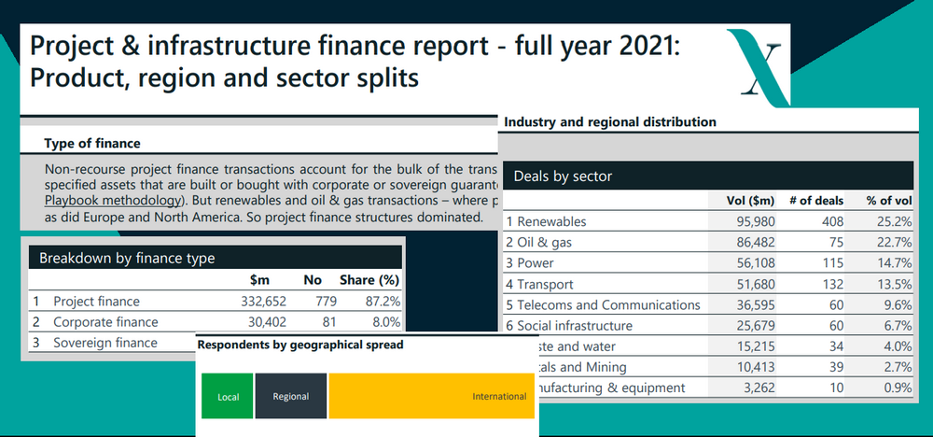This screenshot has height=437, width=933.
Task: Click the X logo in top right
Action: point(757,63)
